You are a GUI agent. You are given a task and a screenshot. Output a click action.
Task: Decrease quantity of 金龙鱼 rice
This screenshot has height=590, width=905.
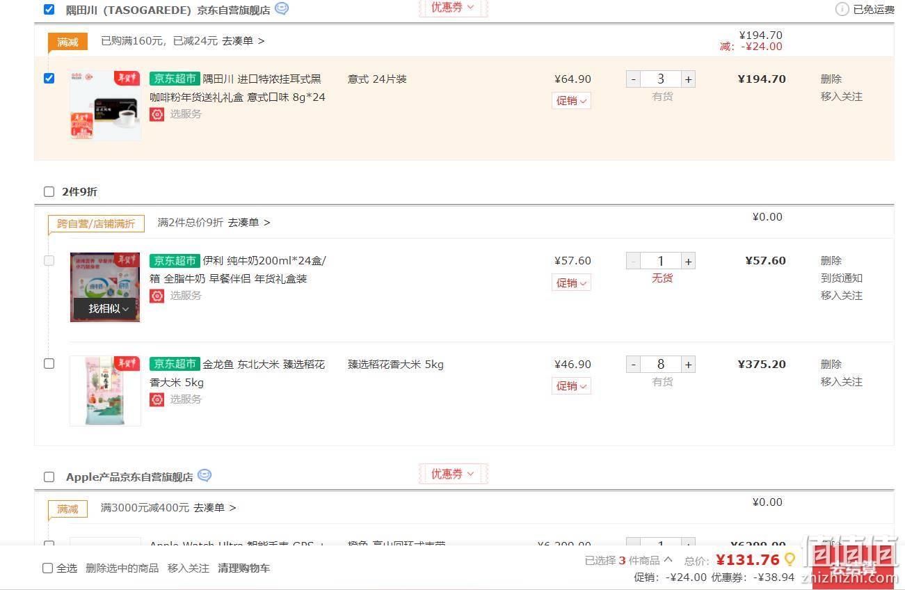(x=633, y=365)
